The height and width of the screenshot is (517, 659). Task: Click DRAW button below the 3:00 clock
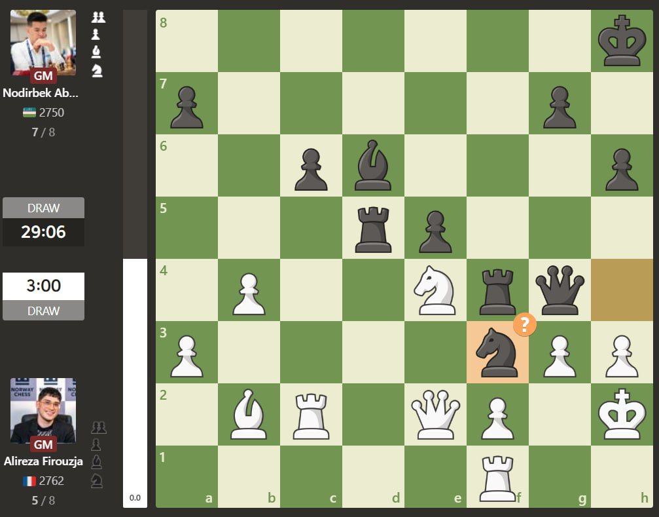(x=43, y=311)
